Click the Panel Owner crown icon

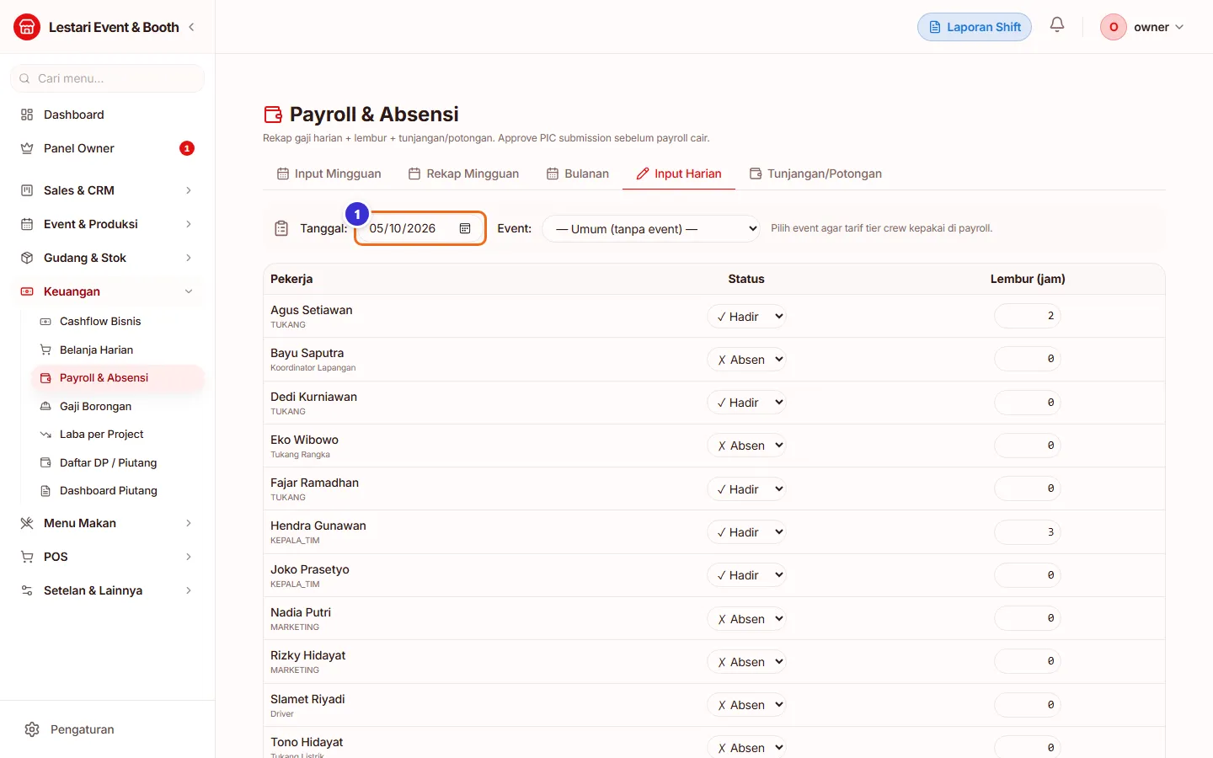point(27,148)
